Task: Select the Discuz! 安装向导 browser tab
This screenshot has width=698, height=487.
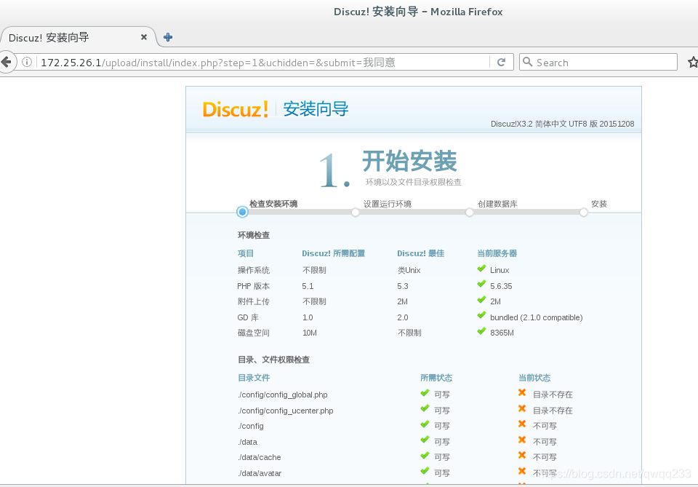Action: [78, 37]
